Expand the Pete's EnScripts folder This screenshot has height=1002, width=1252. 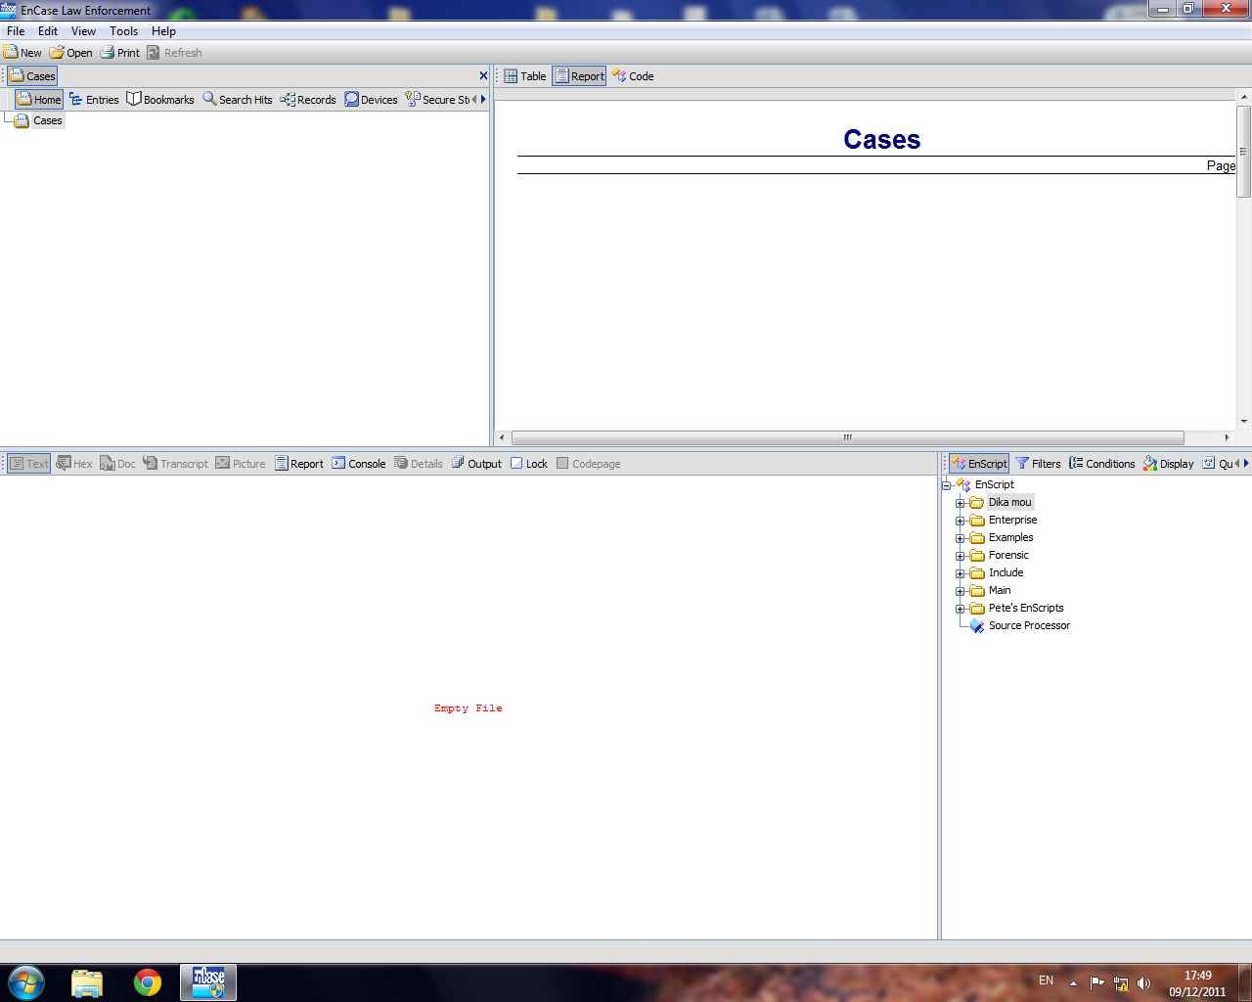point(961,609)
